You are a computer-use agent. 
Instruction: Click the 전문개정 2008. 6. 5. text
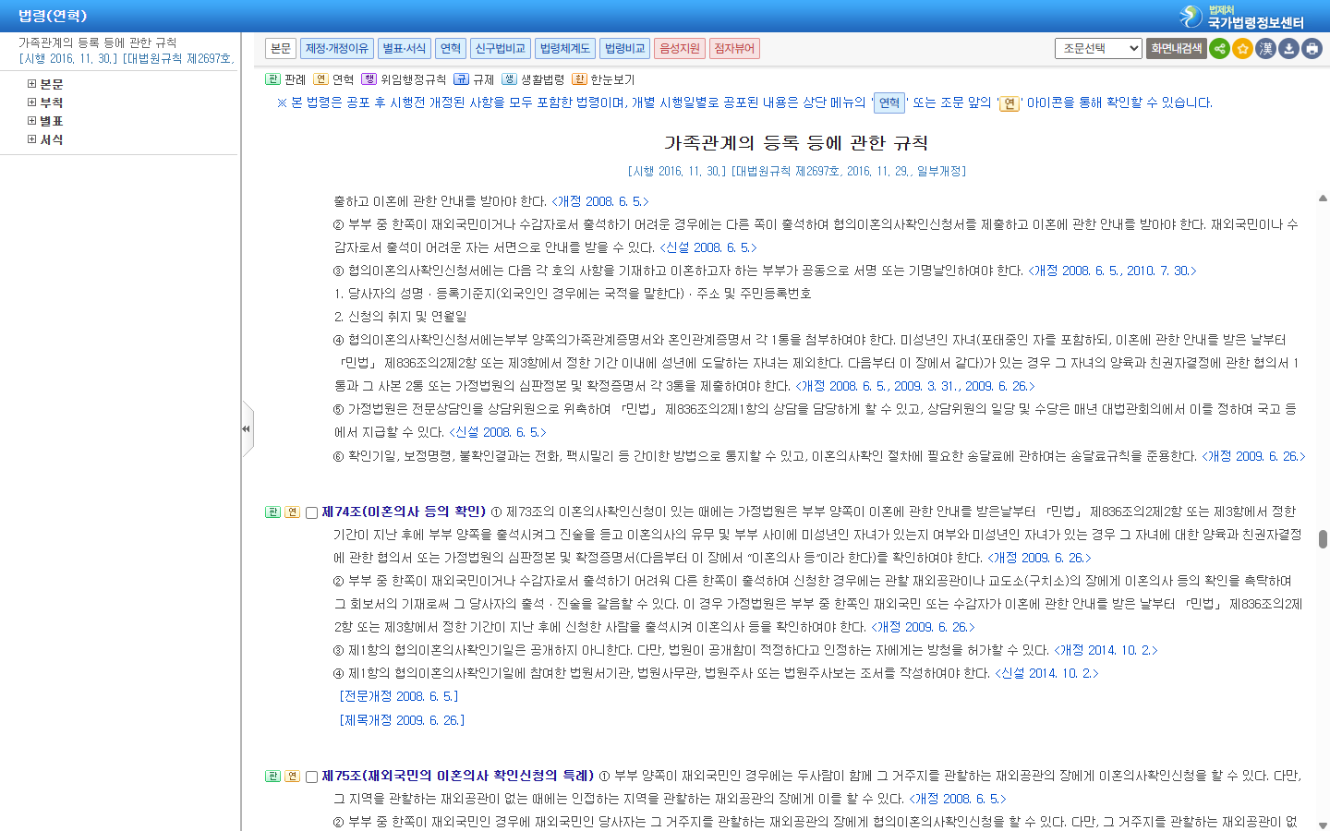(x=399, y=696)
